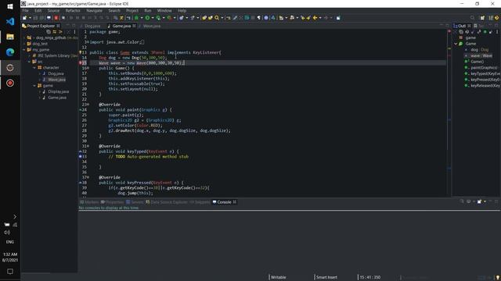Click the Run with Coverage toolbar icon

click(158, 18)
